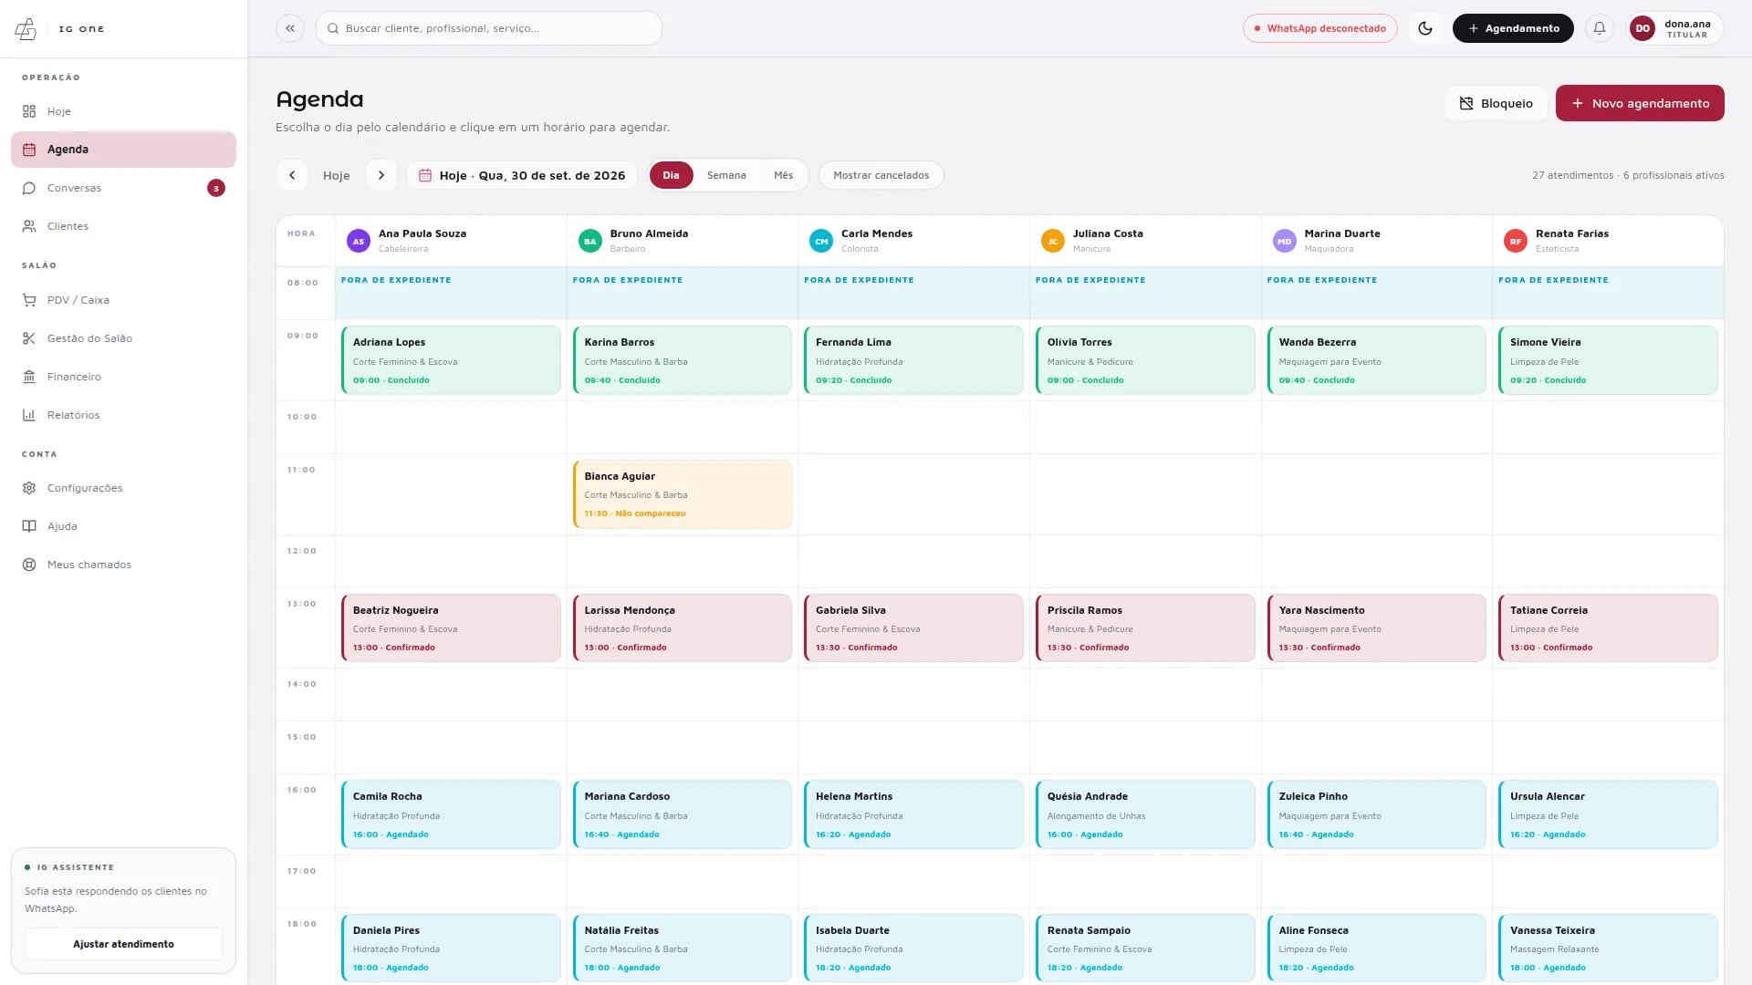Open Ajuda in the sidebar
Screen dimensions: 1752x985
click(x=123, y=526)
